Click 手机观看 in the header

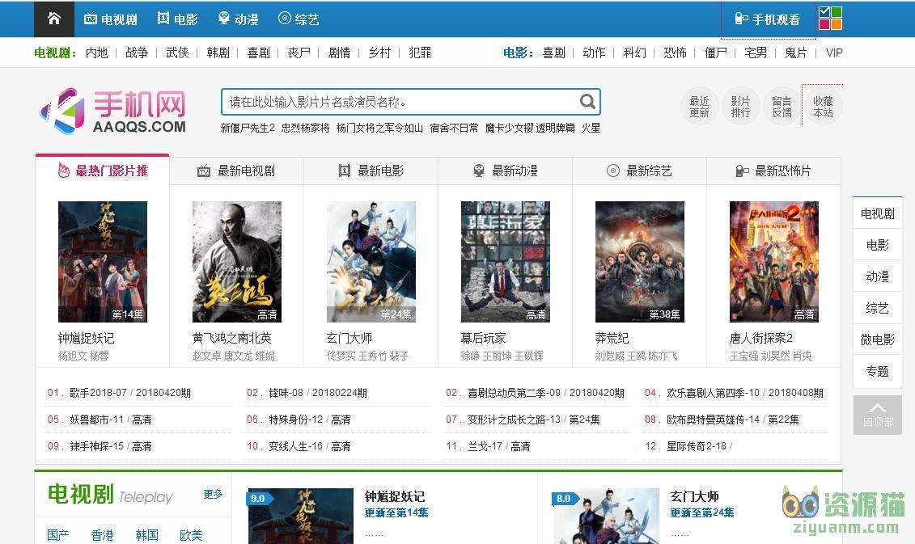pyautogui.click(x=768, y=19)
